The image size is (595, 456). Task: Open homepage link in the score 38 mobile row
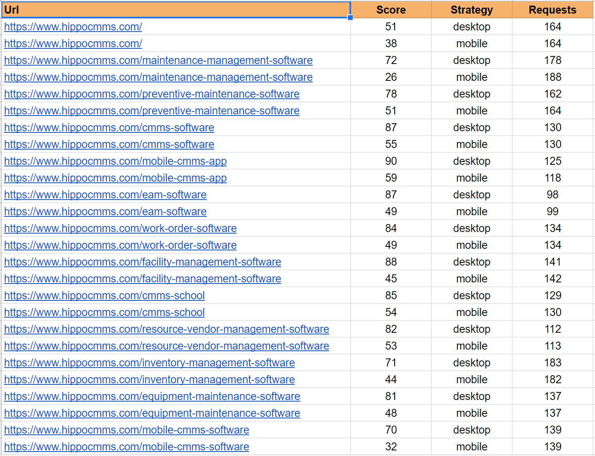click(73, 44)
